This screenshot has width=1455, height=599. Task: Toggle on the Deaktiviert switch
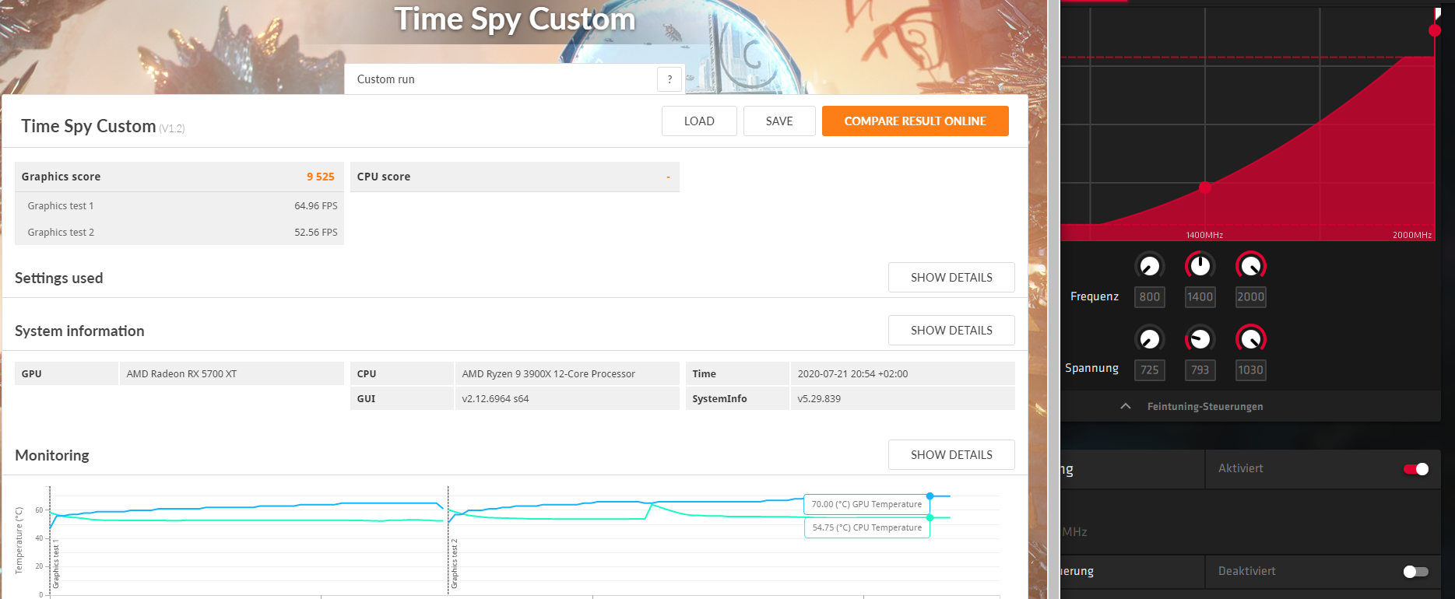click(1416, 572)
